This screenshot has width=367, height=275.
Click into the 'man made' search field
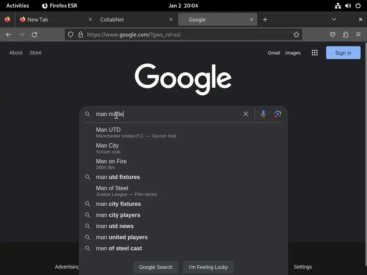click(167, 114)
